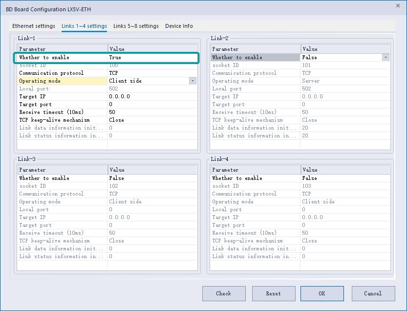
Task: Switch to Ethernet settings tab
Action: 34,26
